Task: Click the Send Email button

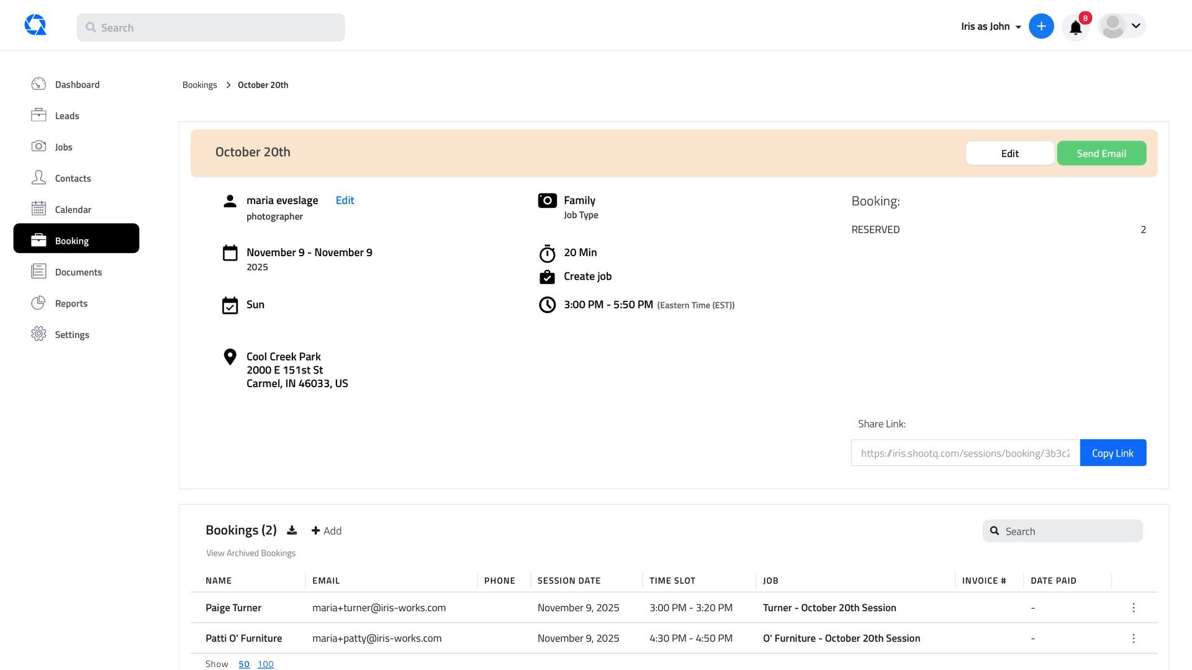Action: (x=1101, y=153)
